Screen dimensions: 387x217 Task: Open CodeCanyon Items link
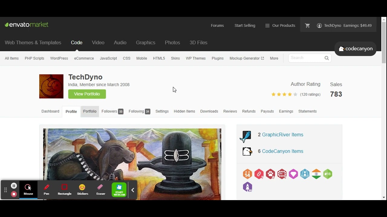(282, 151)
